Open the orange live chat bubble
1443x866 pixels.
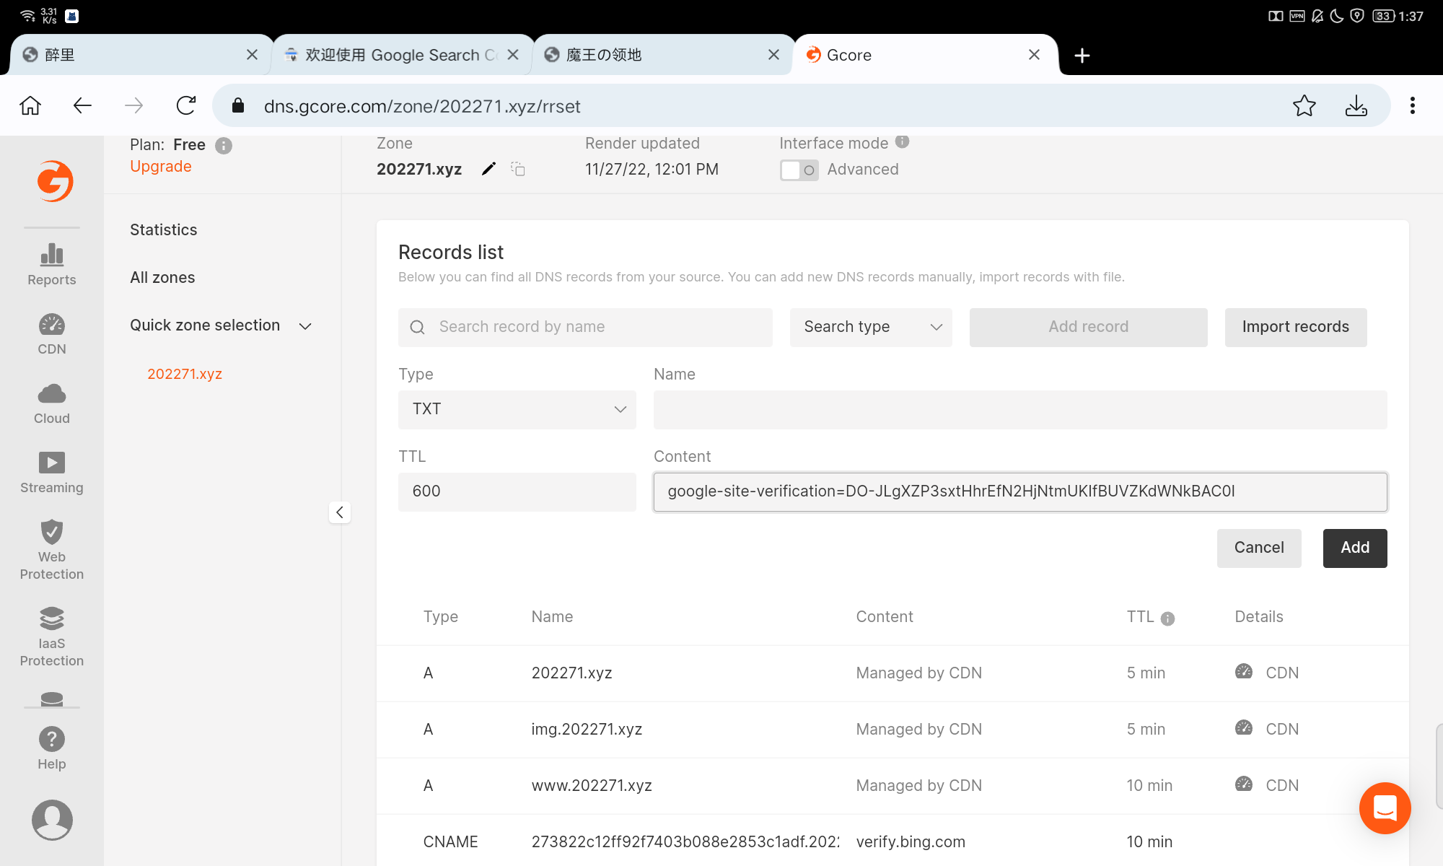pos(1385,808)
